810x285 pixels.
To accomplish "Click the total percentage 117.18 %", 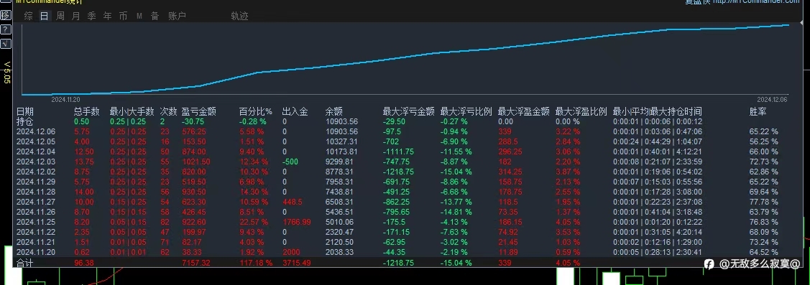I will [256, 263].
